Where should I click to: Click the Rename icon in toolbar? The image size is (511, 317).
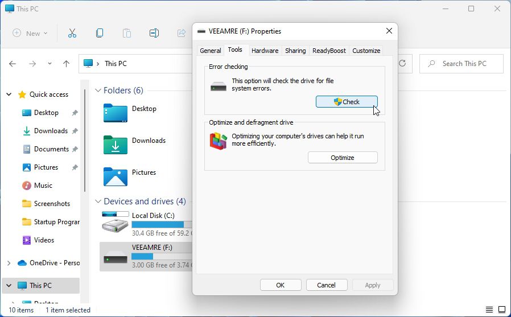pos(154,33)
